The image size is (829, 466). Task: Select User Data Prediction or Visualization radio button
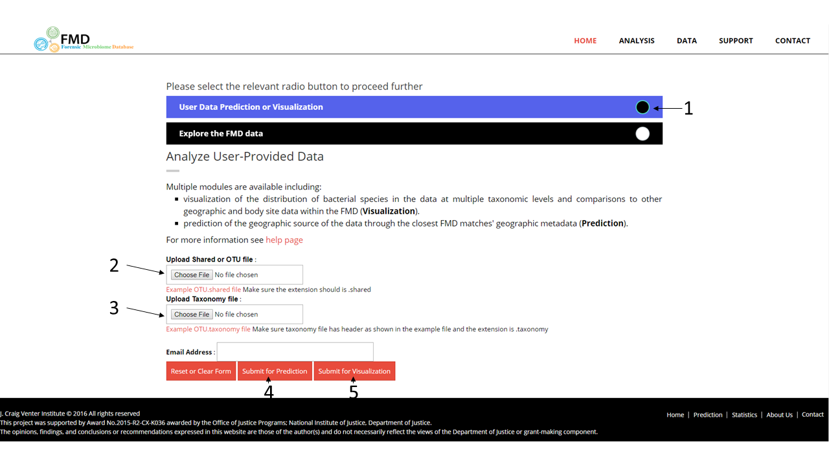(642, 107)
